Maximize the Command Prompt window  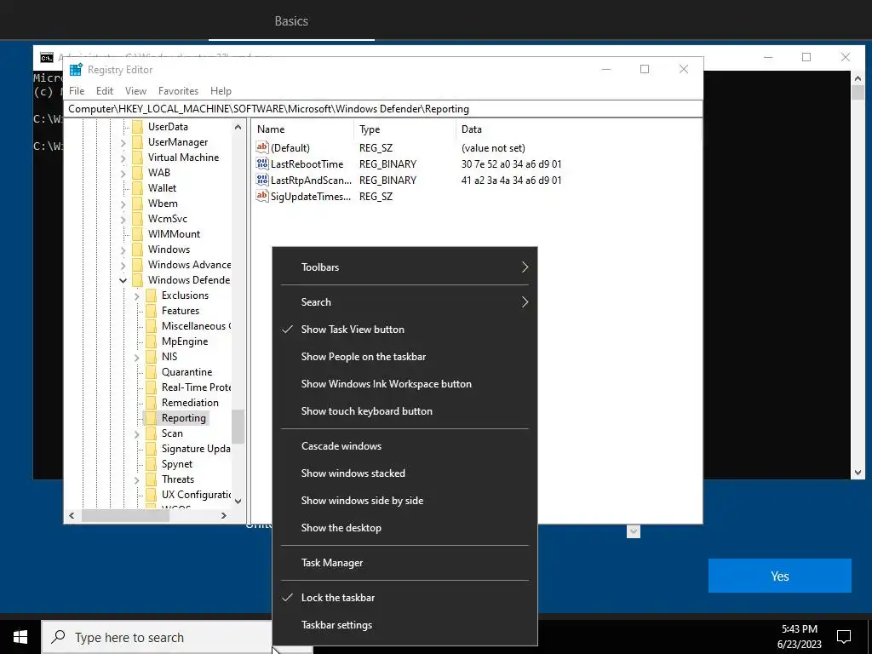pos(806,57)
